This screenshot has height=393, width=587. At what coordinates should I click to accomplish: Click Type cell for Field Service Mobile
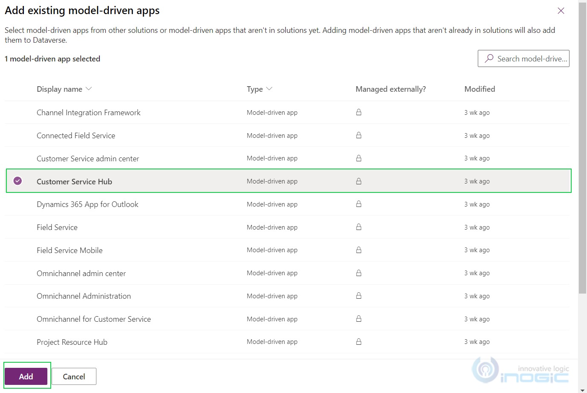pyautogui.click(x=272, y=250)
